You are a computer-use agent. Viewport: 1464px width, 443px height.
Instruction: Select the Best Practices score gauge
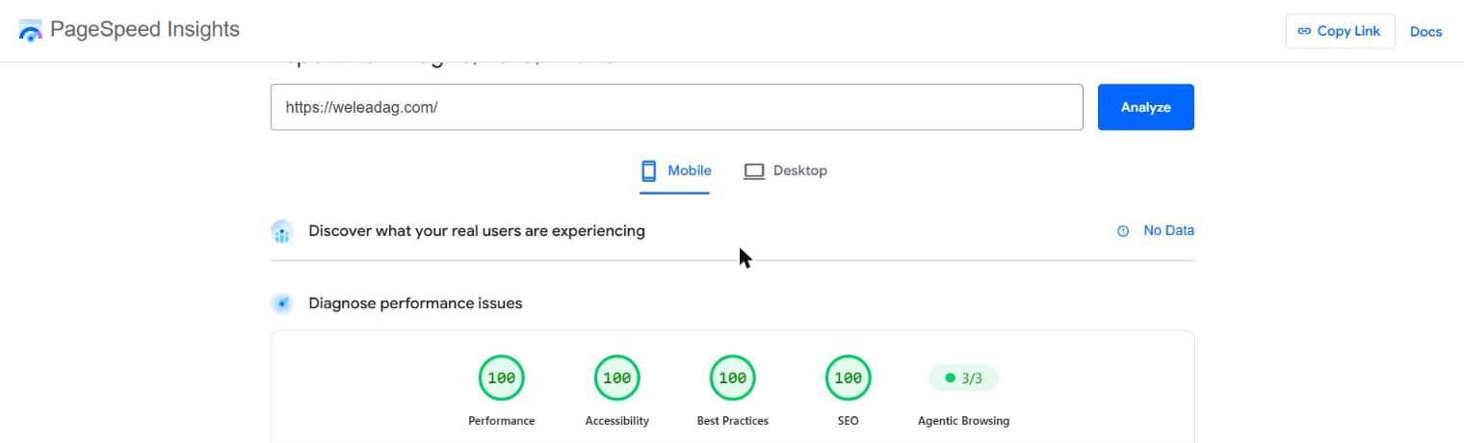pos(733,378)
